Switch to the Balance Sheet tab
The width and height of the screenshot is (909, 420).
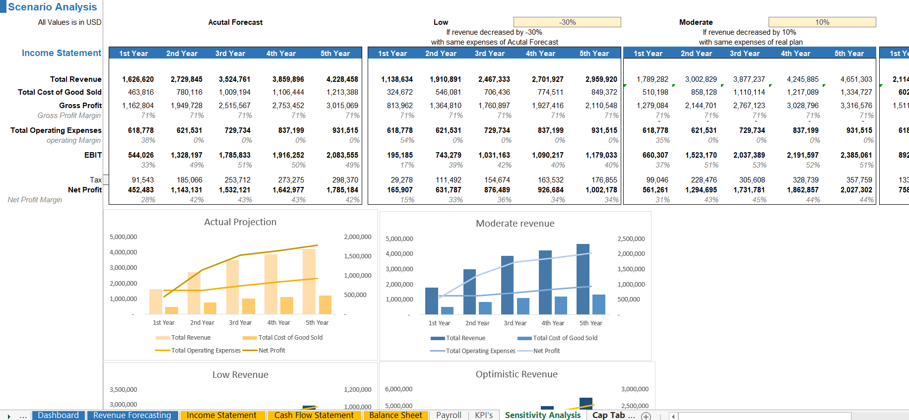[x=395, y=416]
